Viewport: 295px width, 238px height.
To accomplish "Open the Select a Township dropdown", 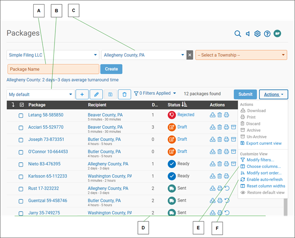I will coord(241,55).
